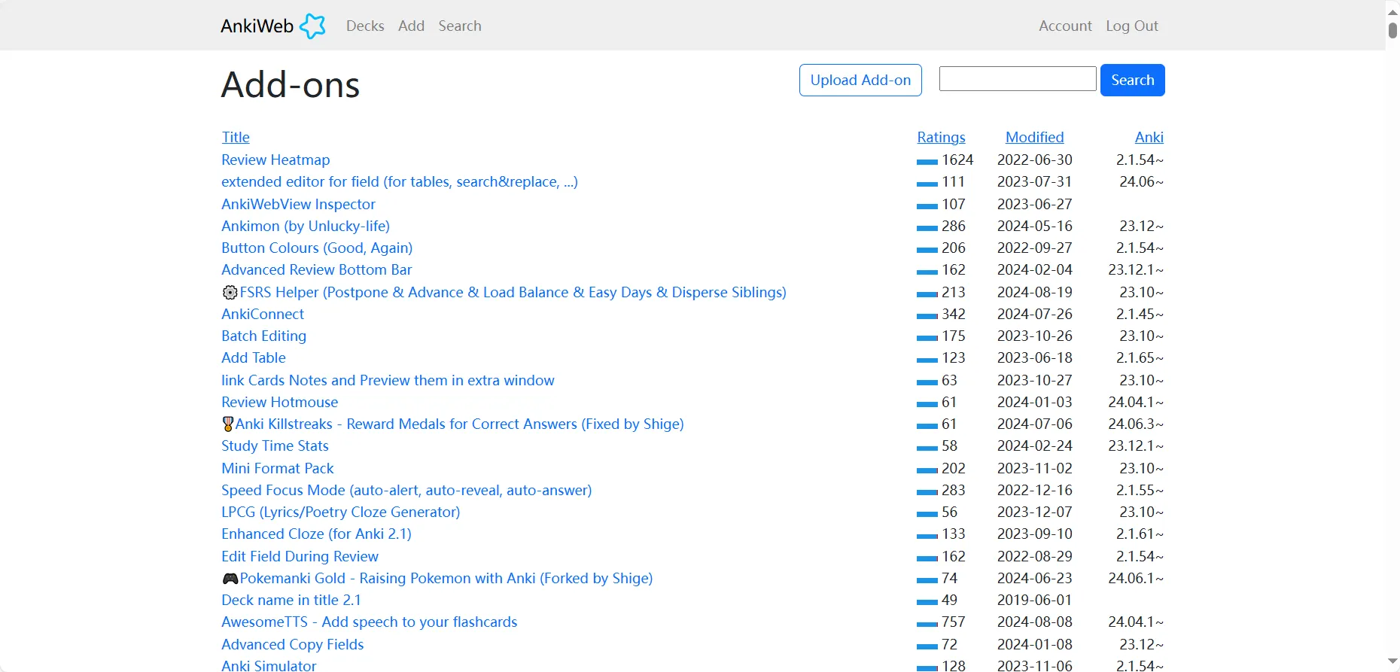
Task: Open the Speed Focus Mode add-on
Action: coord(406,490)
